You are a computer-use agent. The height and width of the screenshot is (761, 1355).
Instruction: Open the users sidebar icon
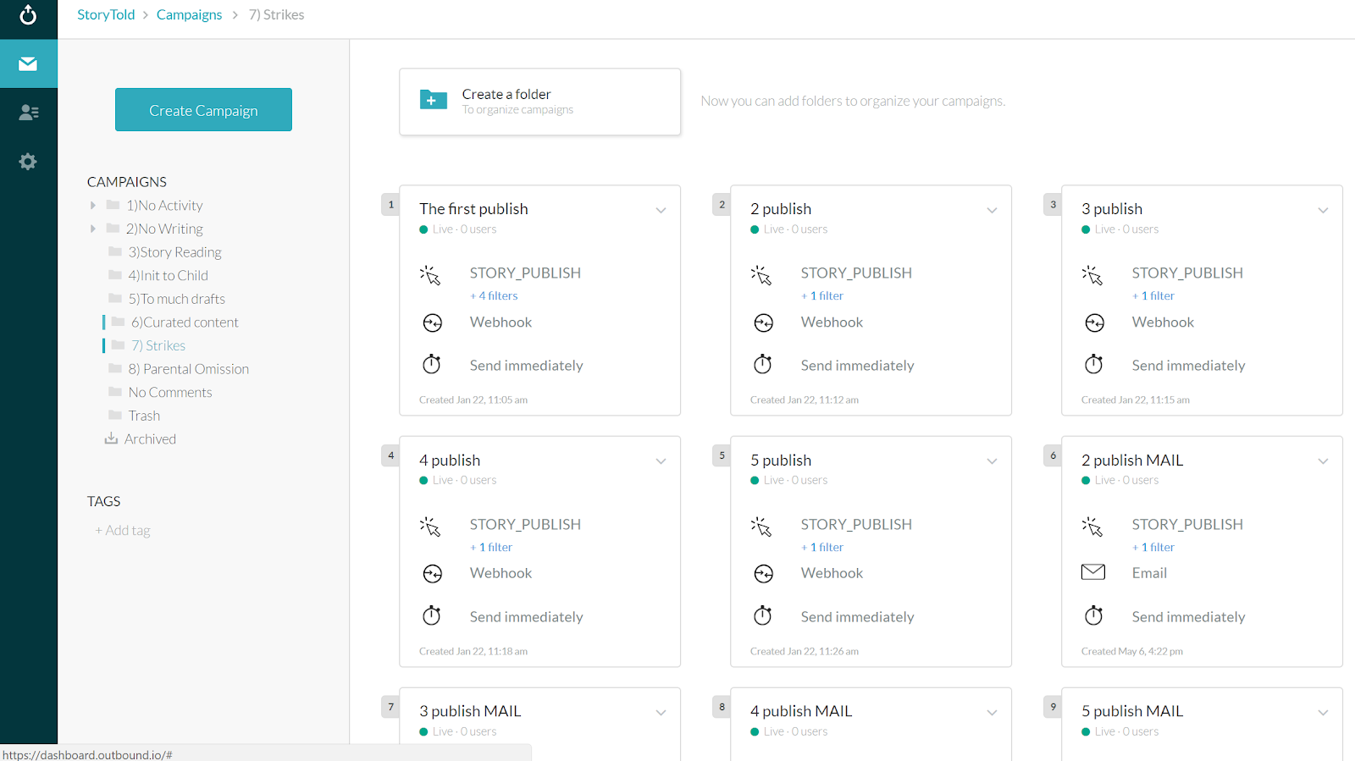tap(28, 112)
